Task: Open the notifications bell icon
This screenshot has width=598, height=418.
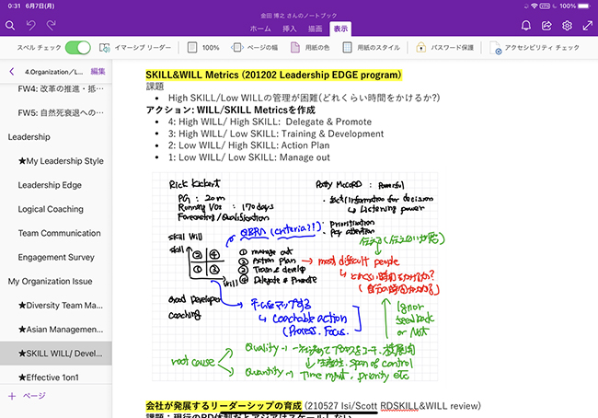Action: pyautogui.click(x=526, y=25)
